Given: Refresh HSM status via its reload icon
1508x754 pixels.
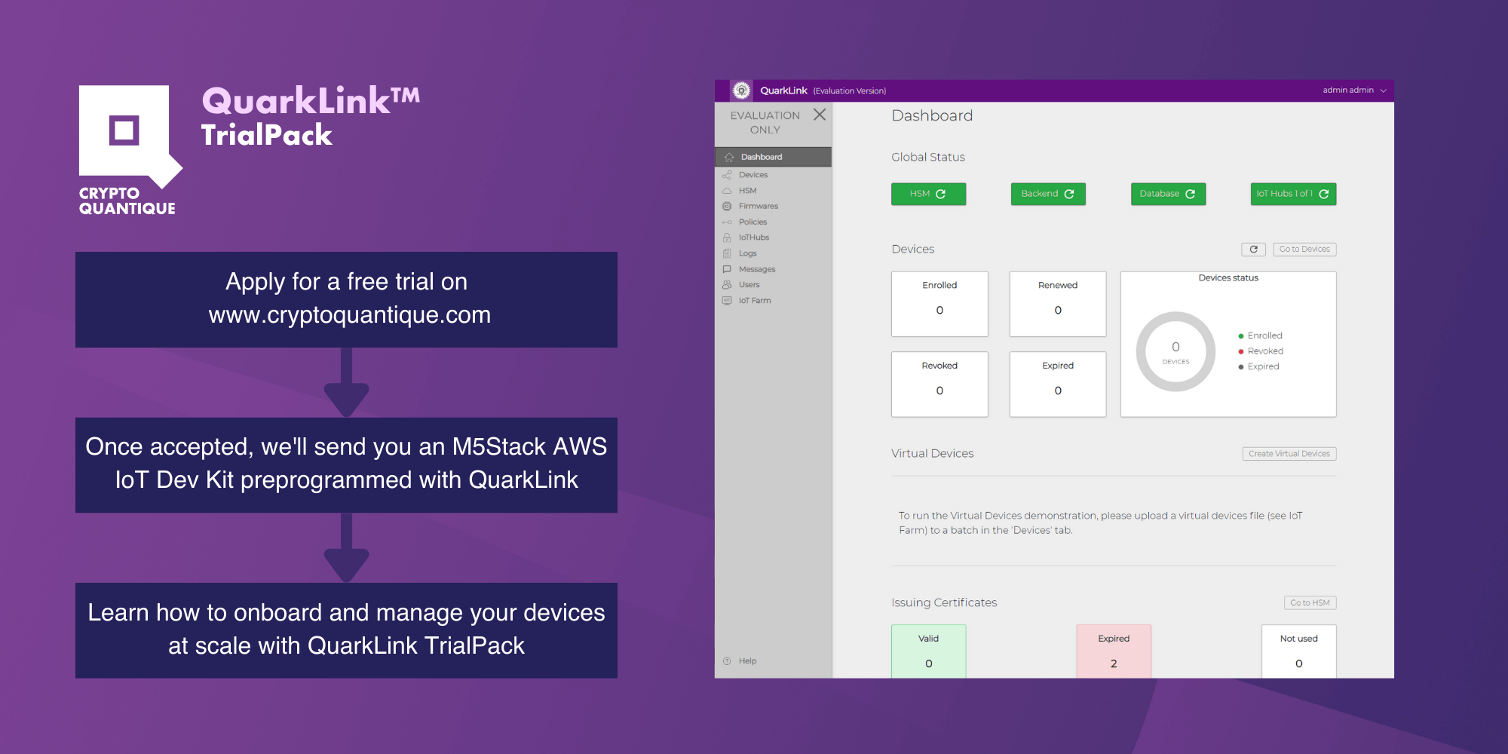Looking at the screenshot, I should click(941, 194).
